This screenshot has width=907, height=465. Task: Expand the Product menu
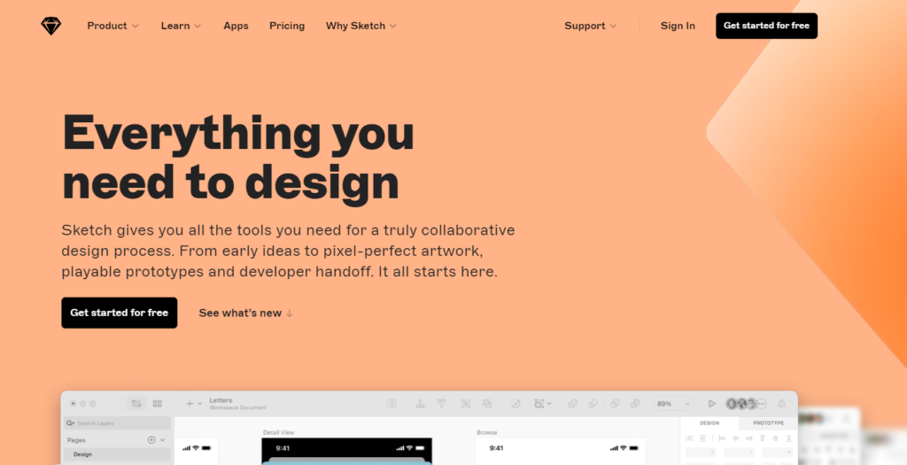(x=112, y=26)
